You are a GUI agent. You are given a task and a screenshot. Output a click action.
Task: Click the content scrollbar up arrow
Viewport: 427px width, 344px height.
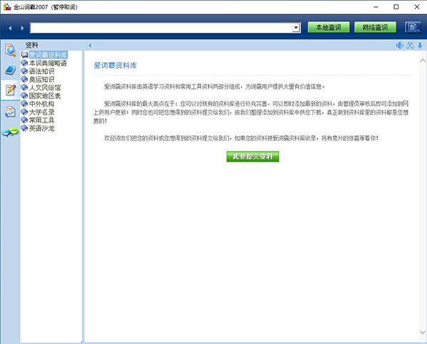click(422, 61)
